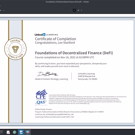
Task: Click 'Field of Study: Finance' line
Action: [x=43, y=109]
